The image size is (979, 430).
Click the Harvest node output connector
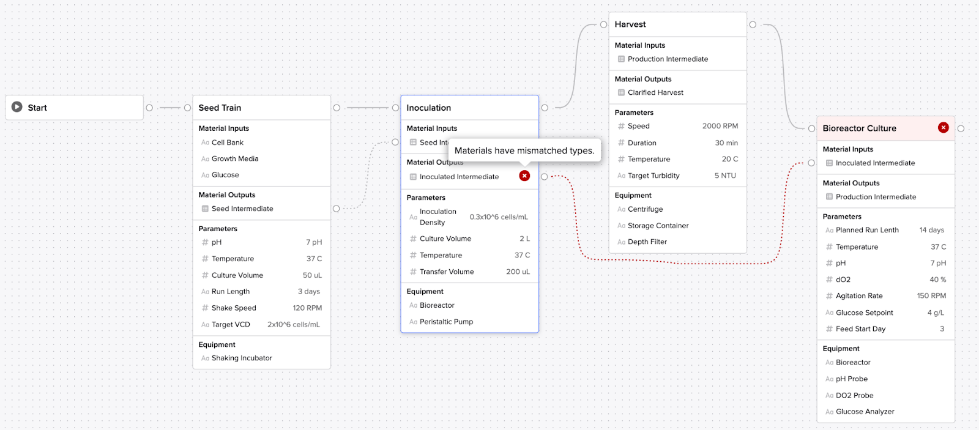tap(753, 24)
